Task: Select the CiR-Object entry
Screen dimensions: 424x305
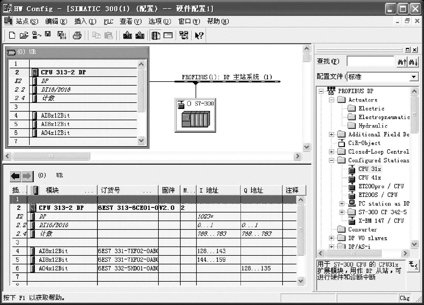Action: pyautogui.click(x=364, y=143)
